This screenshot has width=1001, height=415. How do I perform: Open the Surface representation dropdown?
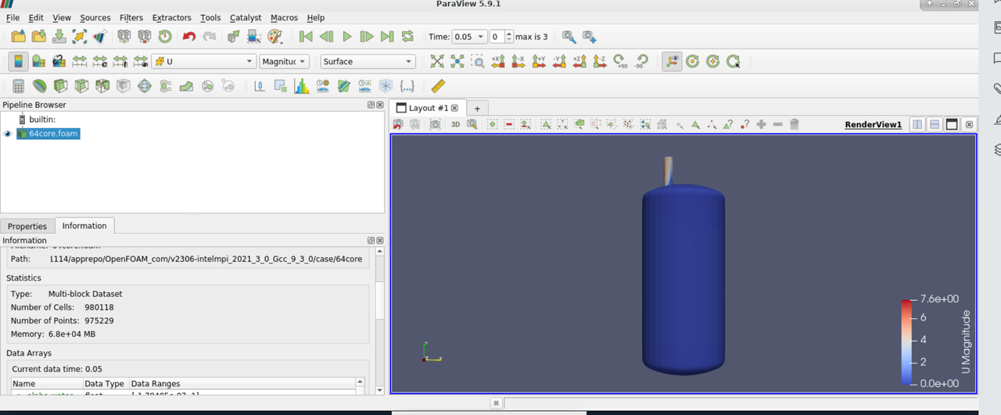pyautogui.click(x=368, y=61)
